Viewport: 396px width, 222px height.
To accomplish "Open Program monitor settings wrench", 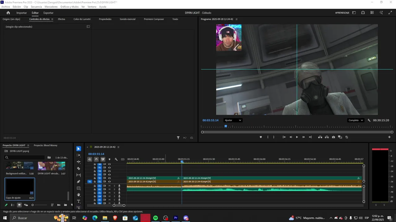I will [x=369, y=120].
